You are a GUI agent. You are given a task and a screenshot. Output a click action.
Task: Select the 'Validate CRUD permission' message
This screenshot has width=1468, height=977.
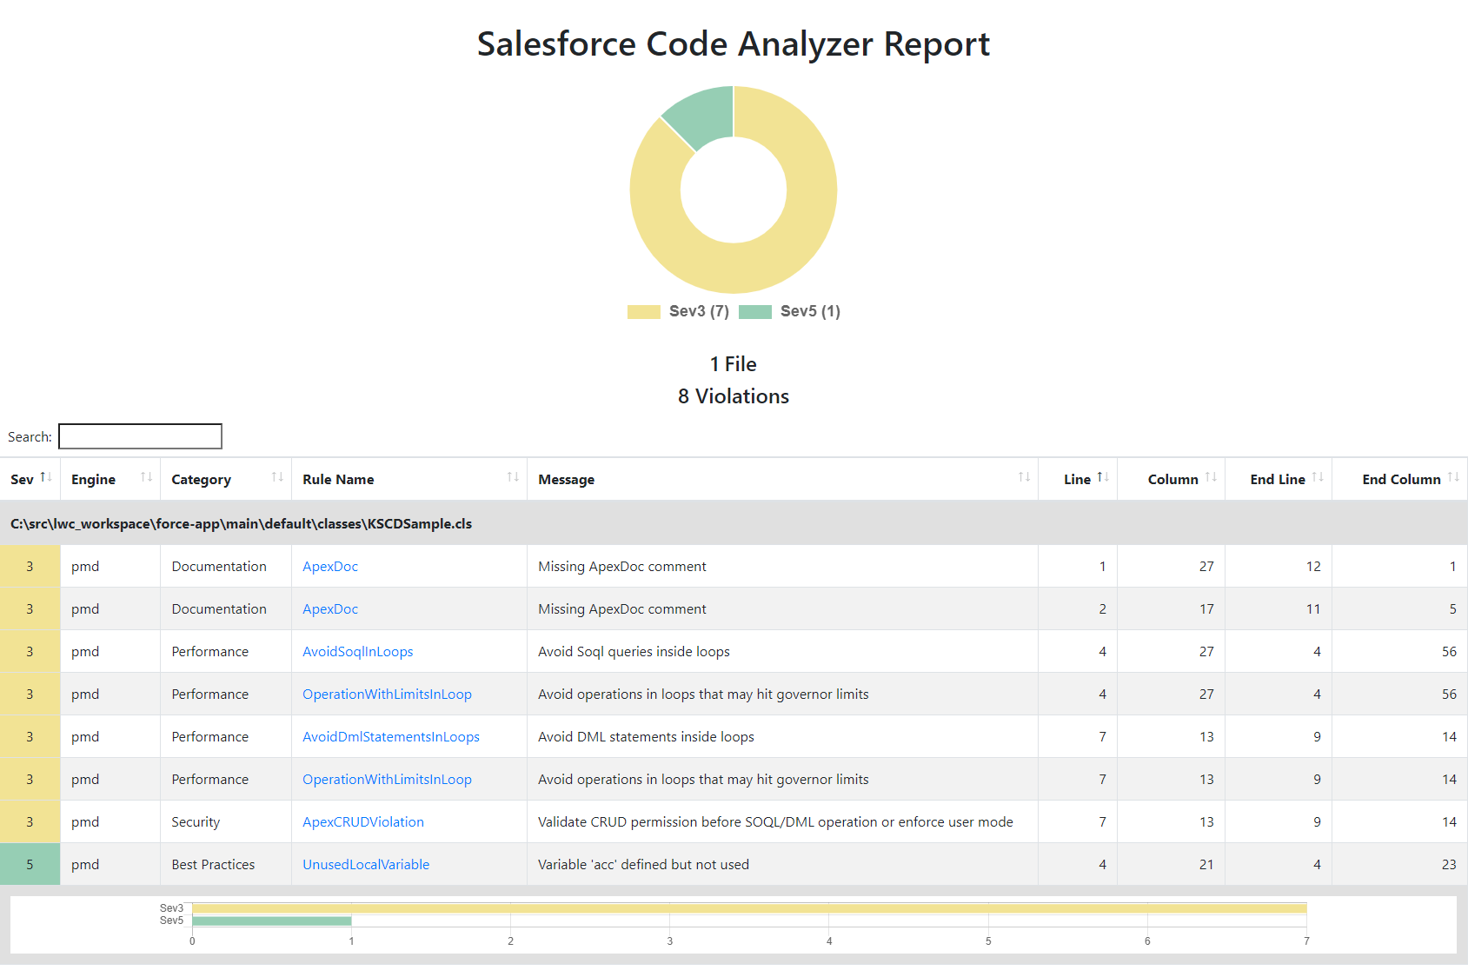[775, 822]
